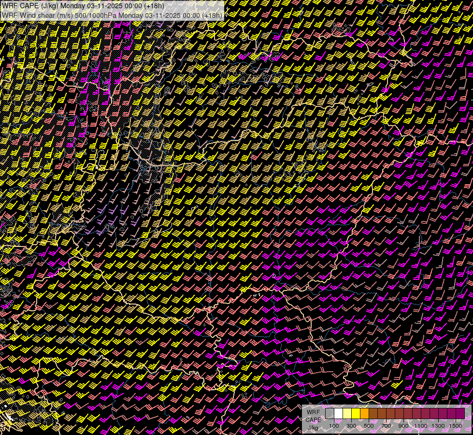
Task: Click the 'WRF' text in the legend box
Action: (313, 412)
